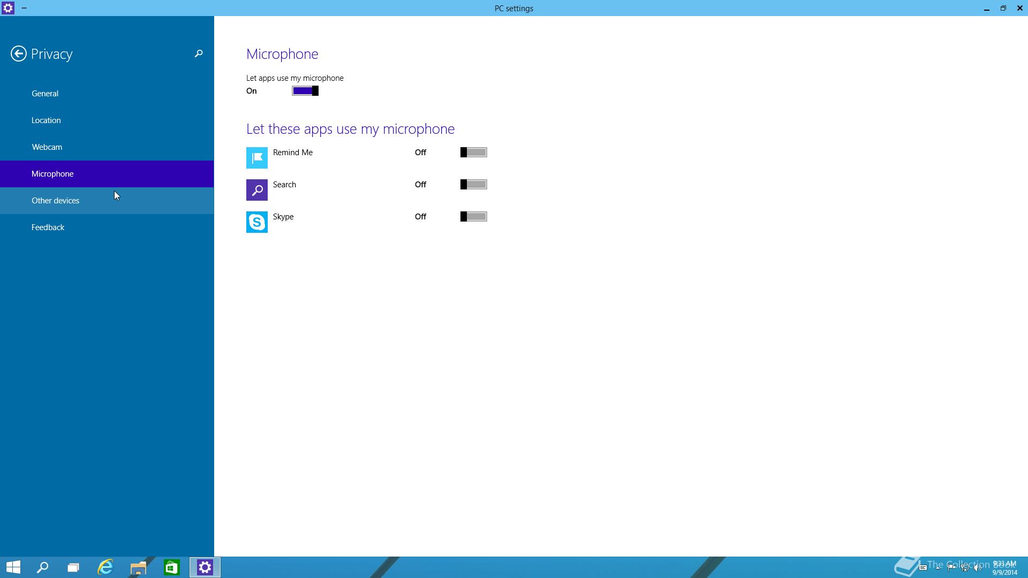Open the Store app from taskbar
The height and width of the screenshot is (578, 1028).
171,567
